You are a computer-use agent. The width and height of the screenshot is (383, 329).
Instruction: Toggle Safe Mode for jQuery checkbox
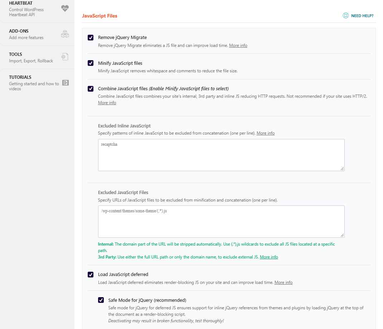tap(101, 300)
